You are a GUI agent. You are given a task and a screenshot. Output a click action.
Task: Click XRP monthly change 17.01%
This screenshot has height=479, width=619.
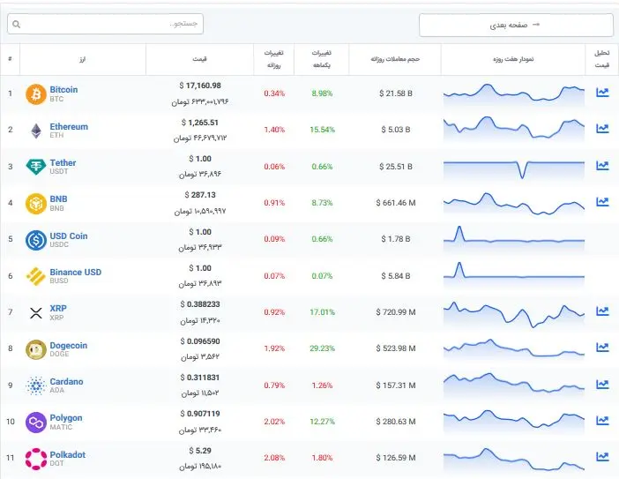pos(322,312)
